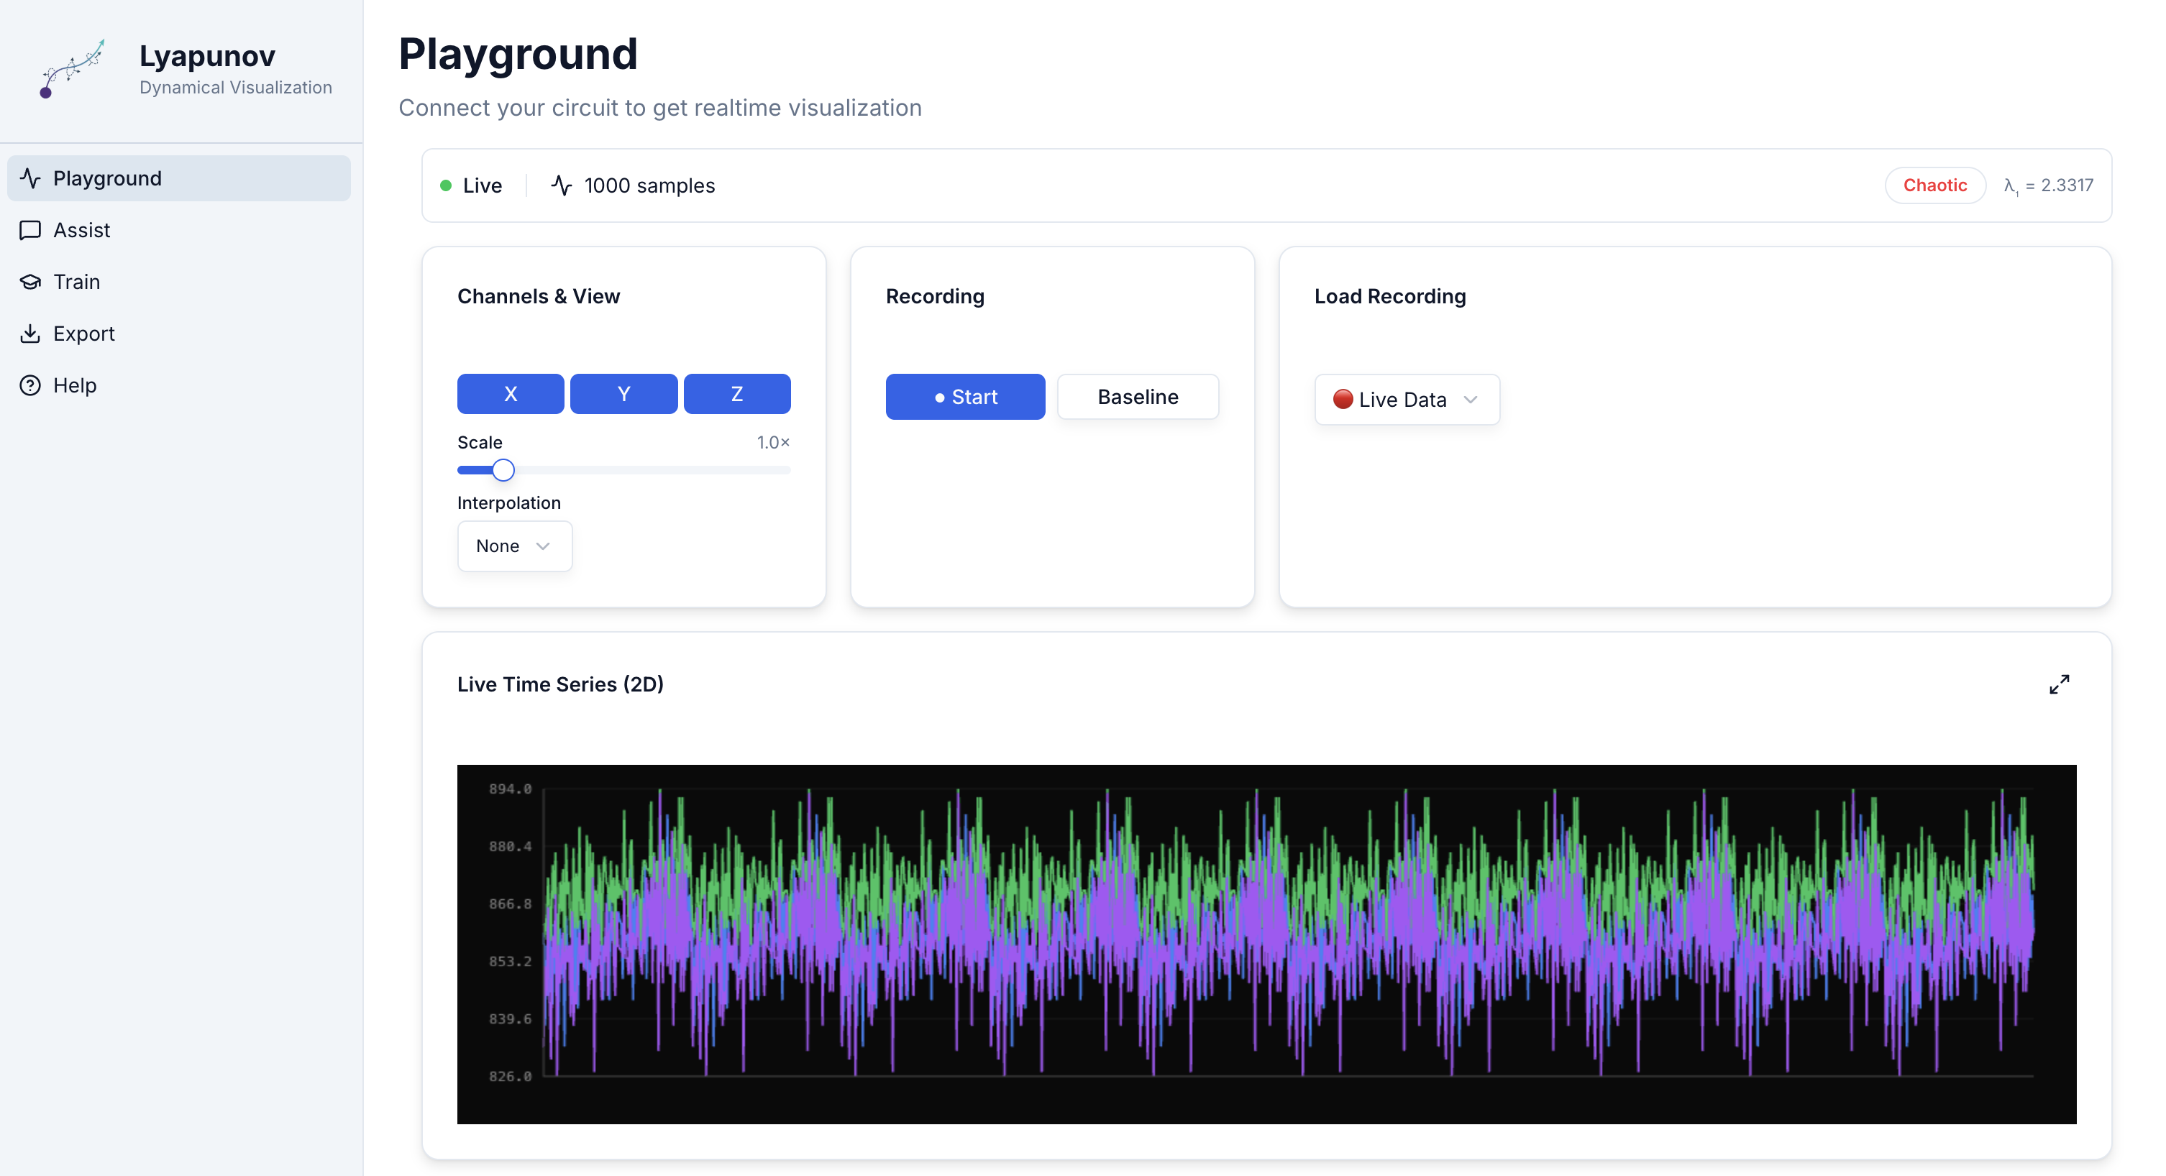Screen dimensions: 2166x1176
Task: Toggle the X channel button
Action: 511,393
